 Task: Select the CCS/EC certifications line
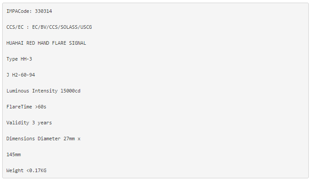49,27
